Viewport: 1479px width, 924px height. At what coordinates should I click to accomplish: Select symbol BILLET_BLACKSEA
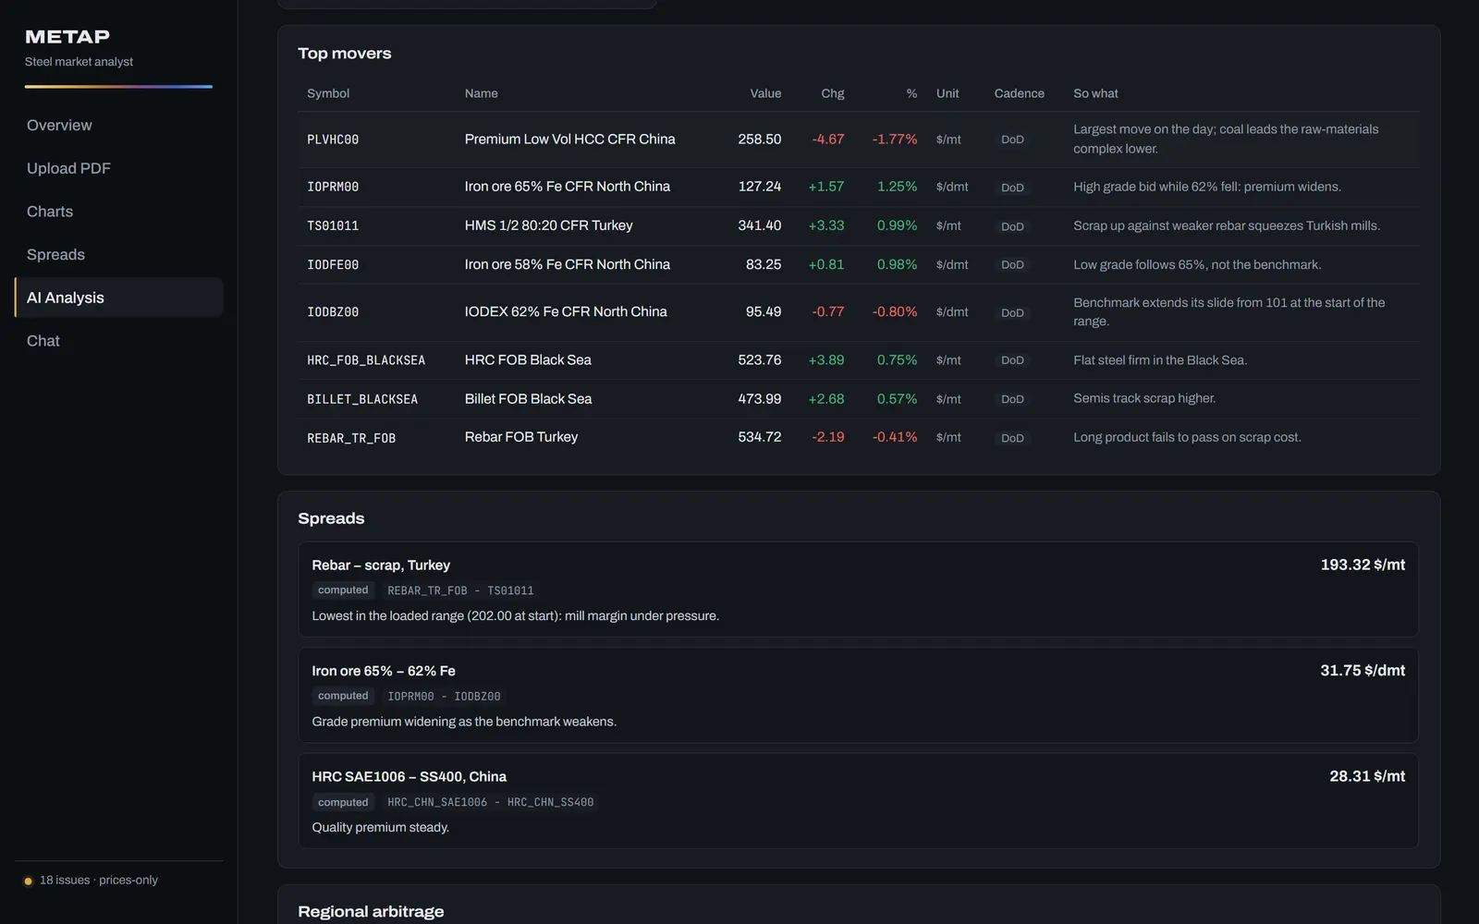coord(362,399)
